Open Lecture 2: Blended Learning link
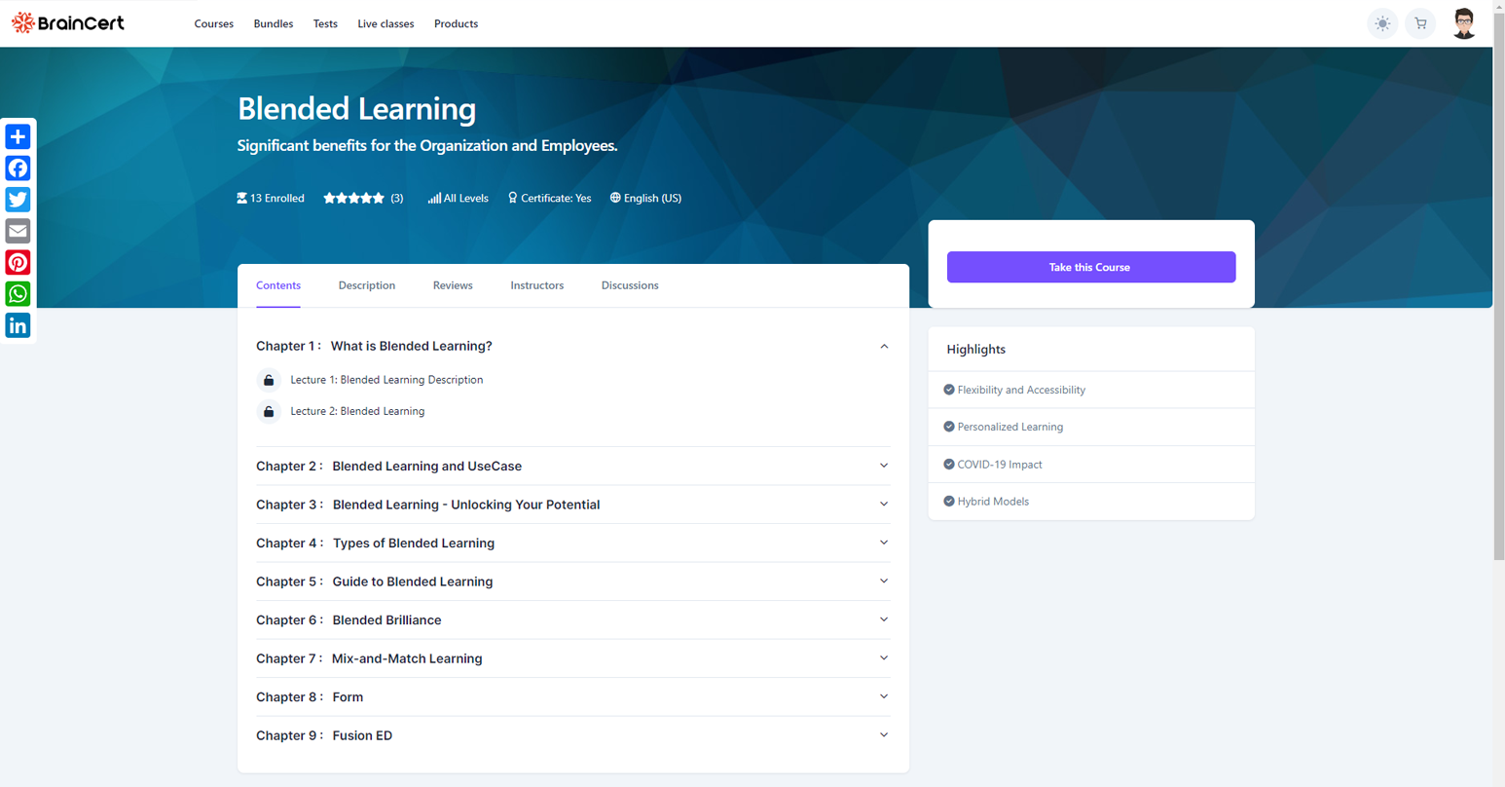 tap(356, 411)
